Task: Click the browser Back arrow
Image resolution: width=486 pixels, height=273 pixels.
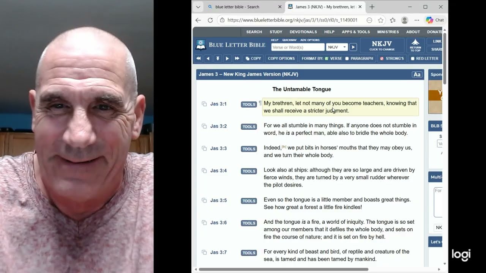Action: pyautogui.click(x=198, y=20)
